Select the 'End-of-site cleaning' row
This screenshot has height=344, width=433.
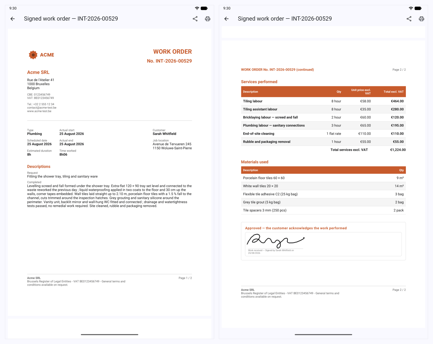point(323,133)
